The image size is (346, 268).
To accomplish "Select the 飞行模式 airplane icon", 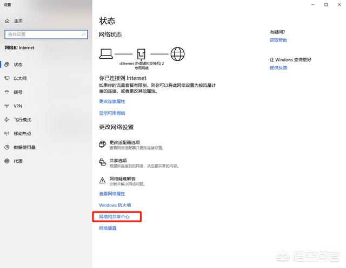I will tap(7, 120).
